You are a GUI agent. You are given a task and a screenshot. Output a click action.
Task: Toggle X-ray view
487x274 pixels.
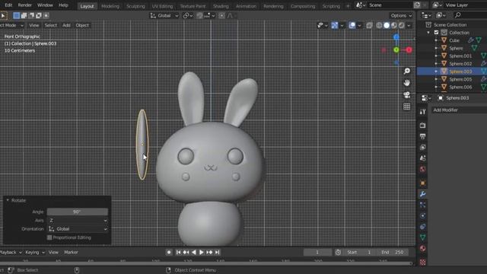click(369, 25)
